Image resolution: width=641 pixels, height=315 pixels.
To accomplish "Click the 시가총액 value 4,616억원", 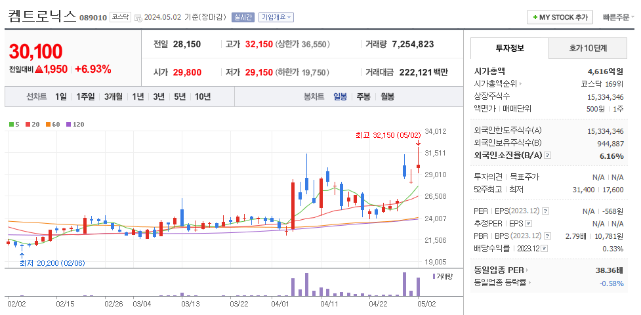I will pos(606,71).
